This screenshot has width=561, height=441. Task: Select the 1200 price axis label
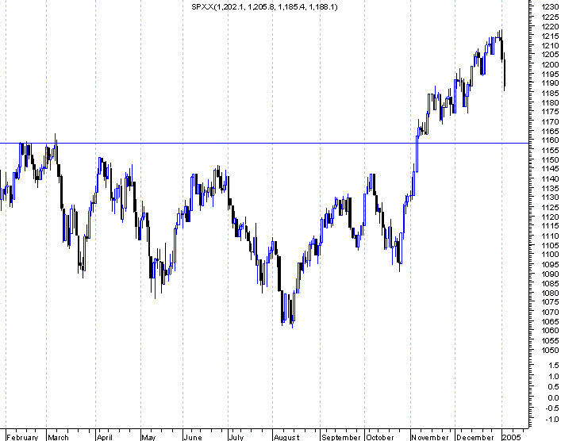[550, 64]
